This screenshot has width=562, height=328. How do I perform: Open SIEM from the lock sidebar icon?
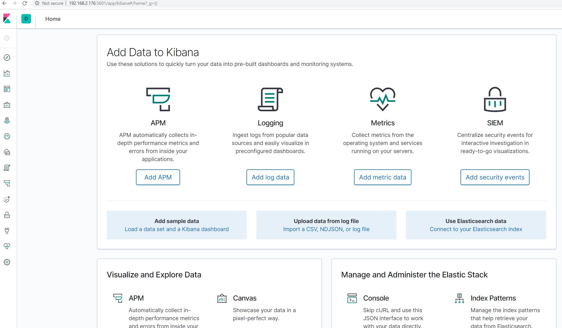7,215
